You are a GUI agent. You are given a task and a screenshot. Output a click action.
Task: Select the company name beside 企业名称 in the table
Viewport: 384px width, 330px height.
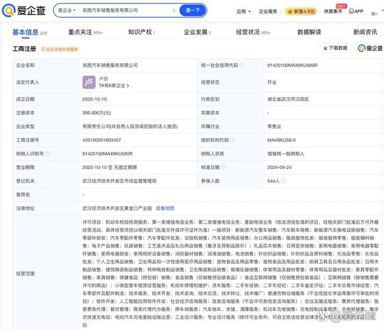pyautogui.click(x=110, y=65)
